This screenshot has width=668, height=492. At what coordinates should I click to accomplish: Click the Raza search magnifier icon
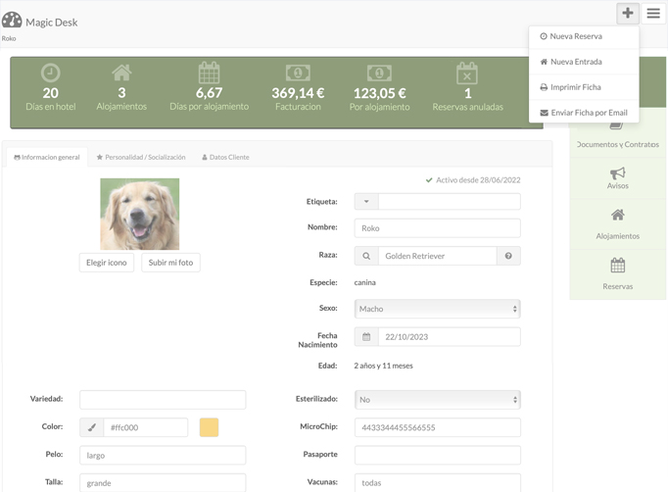pyautogui.click(x=366, y=256)
